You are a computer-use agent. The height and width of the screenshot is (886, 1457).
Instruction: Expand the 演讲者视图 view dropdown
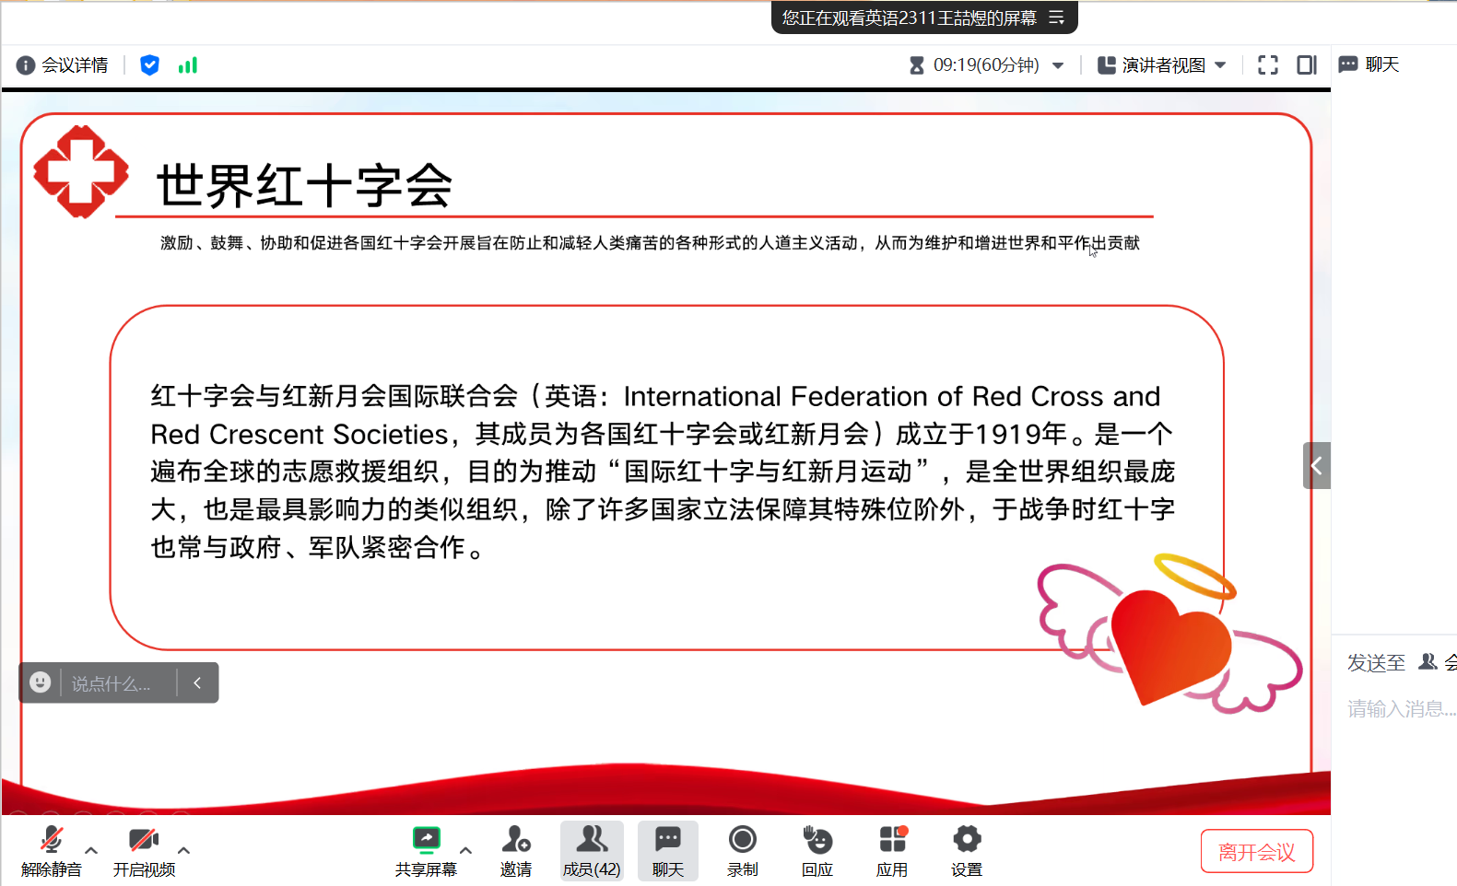[1220, 65]
